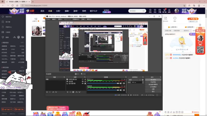Mute the microphone/Aux mixer channel
The image size is (207, 116).
point(121,83)
